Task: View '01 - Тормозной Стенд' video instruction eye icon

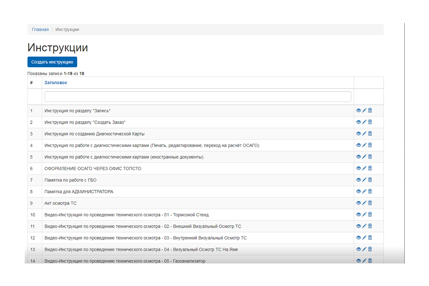Action: pos(359,214)
